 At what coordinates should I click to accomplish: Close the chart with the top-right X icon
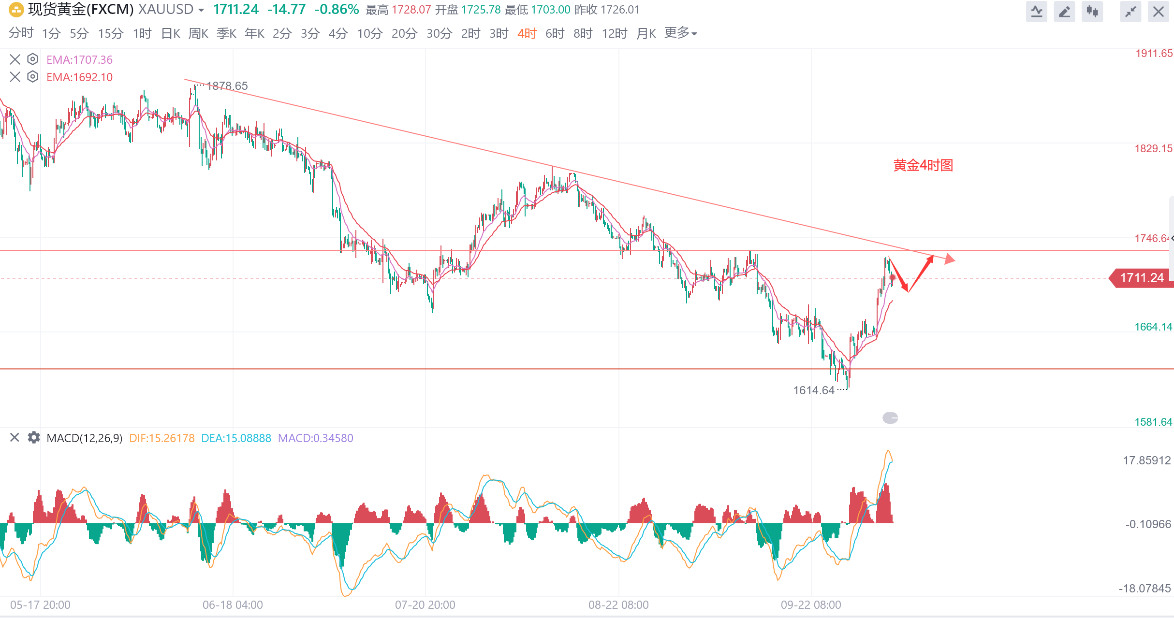coord(1159,11)
